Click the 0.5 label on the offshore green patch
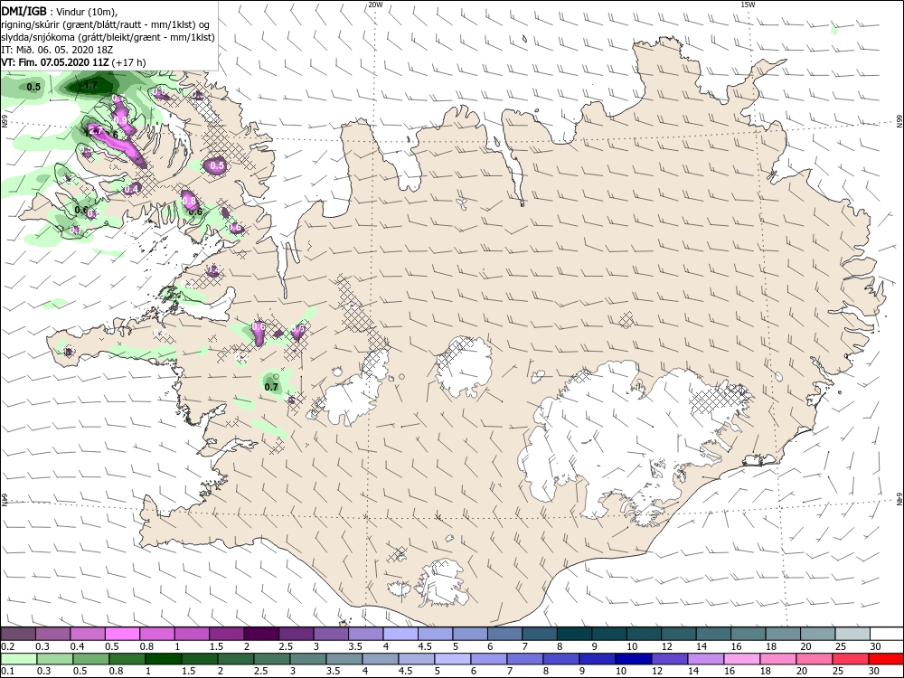904x678 pixels. pyautogui.click(x=34, y=87)
